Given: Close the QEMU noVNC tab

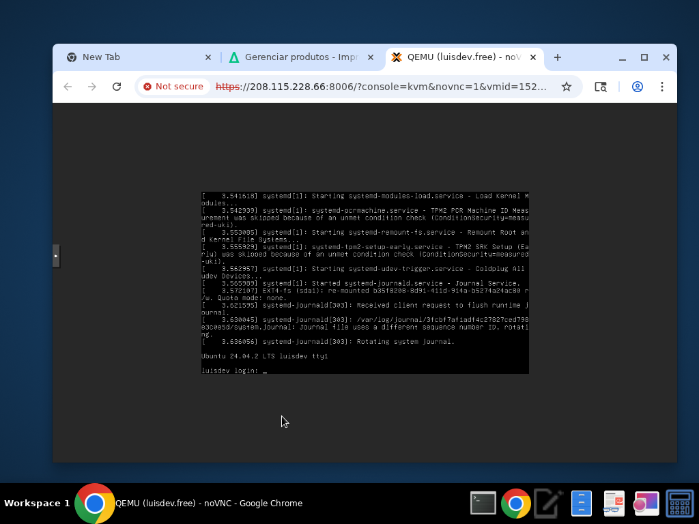Looking at the screenshot, I should 532,57.
